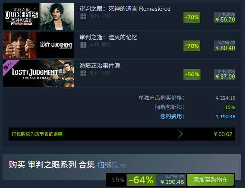Click the ¥ 56.70 discounted price
The height and width of the screenshot is (188, 245).
click(x=225, y=20)
